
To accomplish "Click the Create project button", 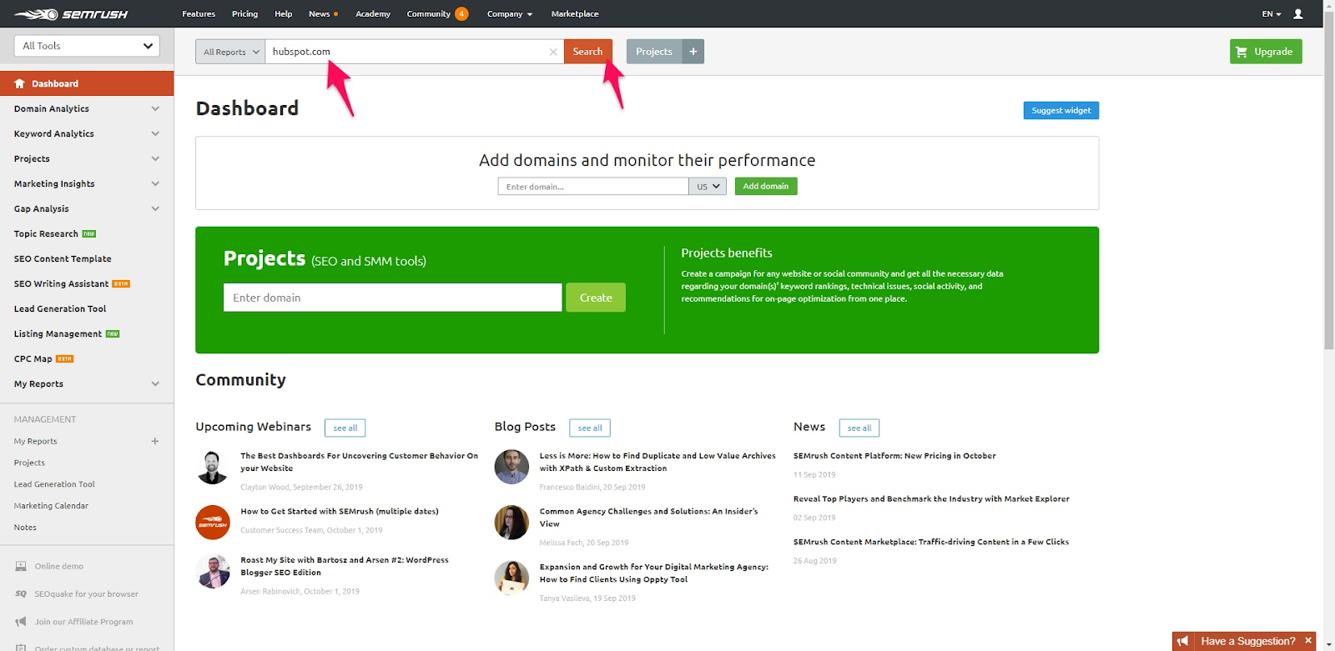I will pos(596,298).
